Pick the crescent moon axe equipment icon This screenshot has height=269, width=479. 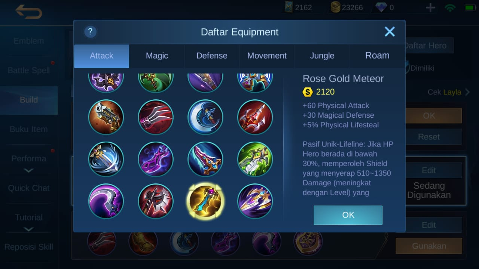tap(205, 117)
